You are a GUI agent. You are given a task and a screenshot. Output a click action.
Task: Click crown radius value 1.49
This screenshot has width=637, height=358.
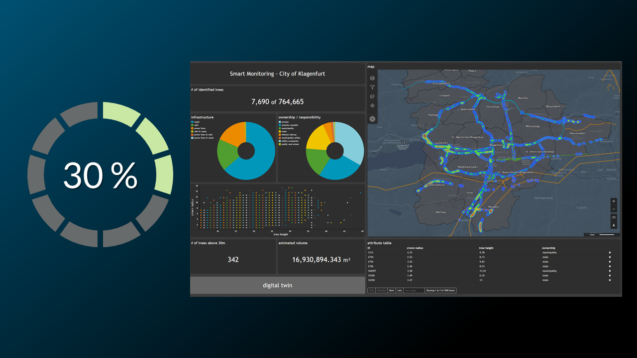[x=410, y=275]
